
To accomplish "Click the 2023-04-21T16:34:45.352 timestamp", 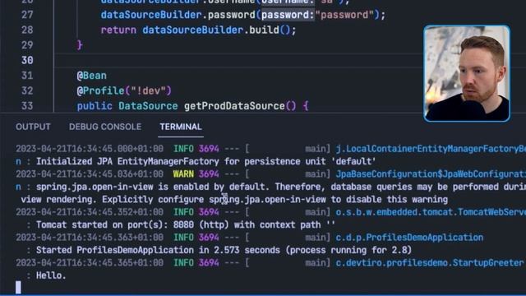I will (x=90, y=212).
